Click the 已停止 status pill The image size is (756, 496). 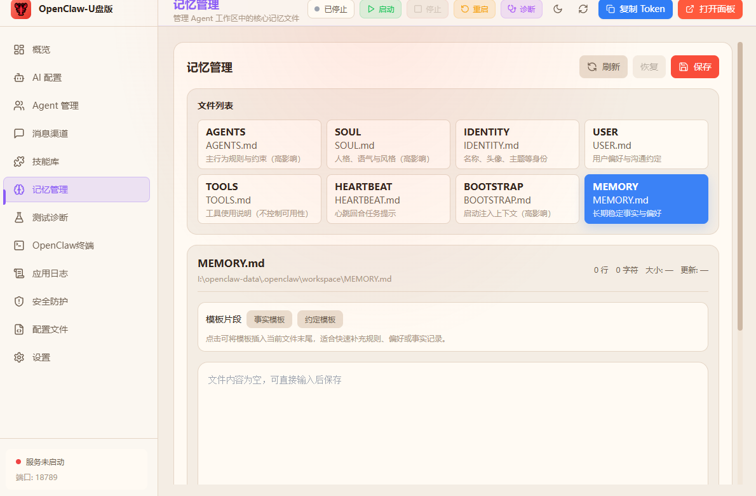click(x=331, y=9)
